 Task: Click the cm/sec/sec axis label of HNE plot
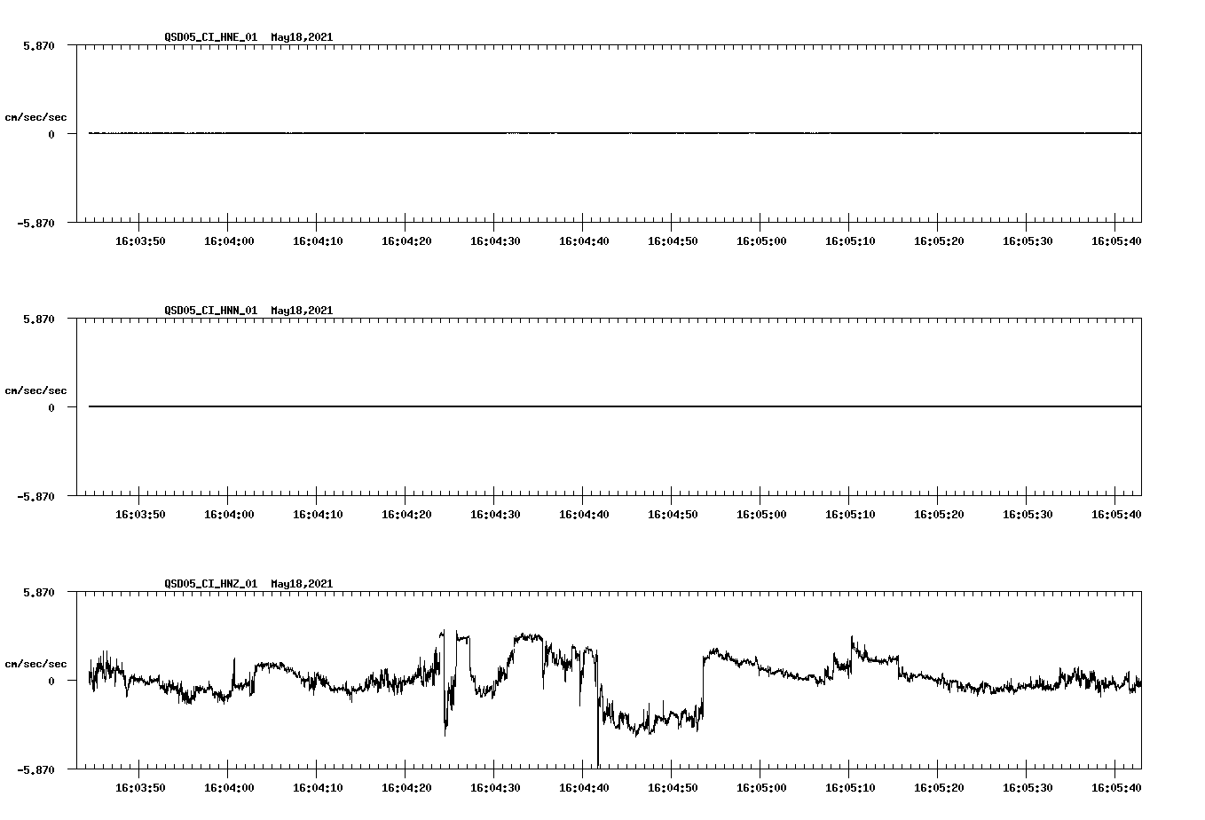click(37, 116)
